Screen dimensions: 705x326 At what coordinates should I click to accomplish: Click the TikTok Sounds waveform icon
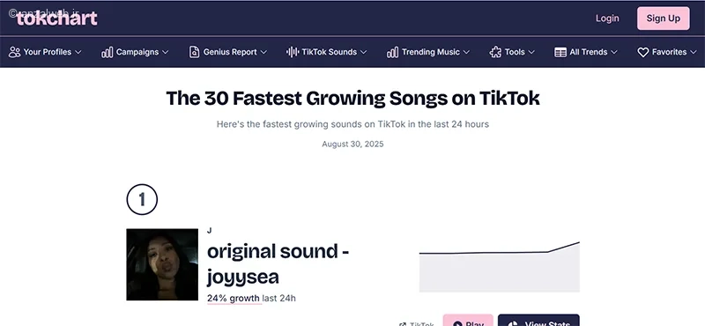click(x=293, y=52)
